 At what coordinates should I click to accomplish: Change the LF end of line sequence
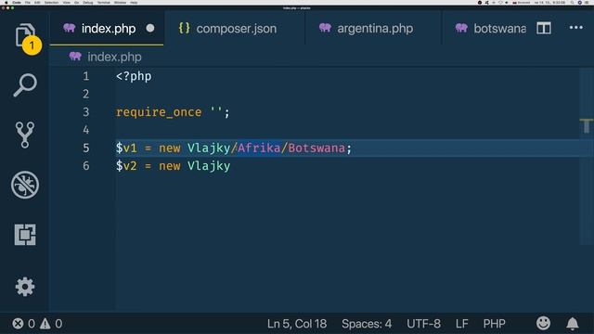[x=462, y=324]
